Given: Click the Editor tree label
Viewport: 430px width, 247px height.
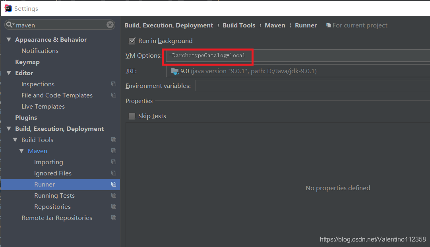Looking at the screenshot, I should (24, 73).
